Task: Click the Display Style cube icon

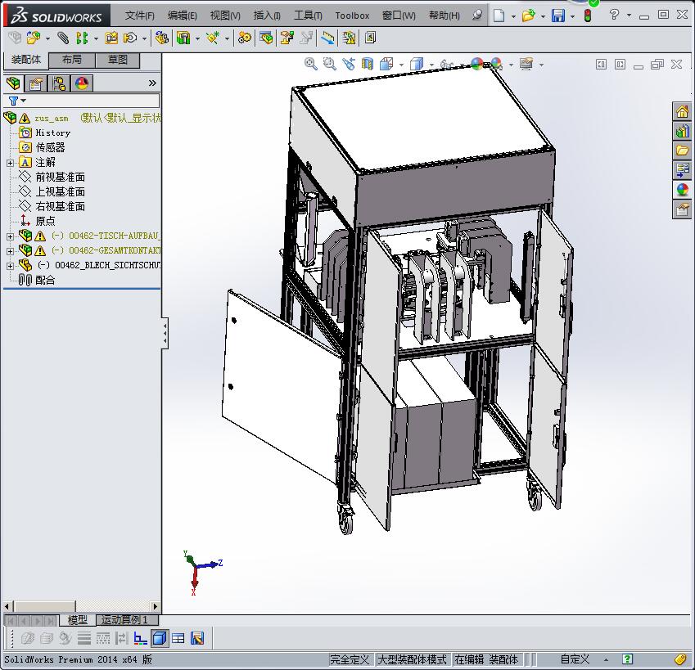Action: (417, 64)
